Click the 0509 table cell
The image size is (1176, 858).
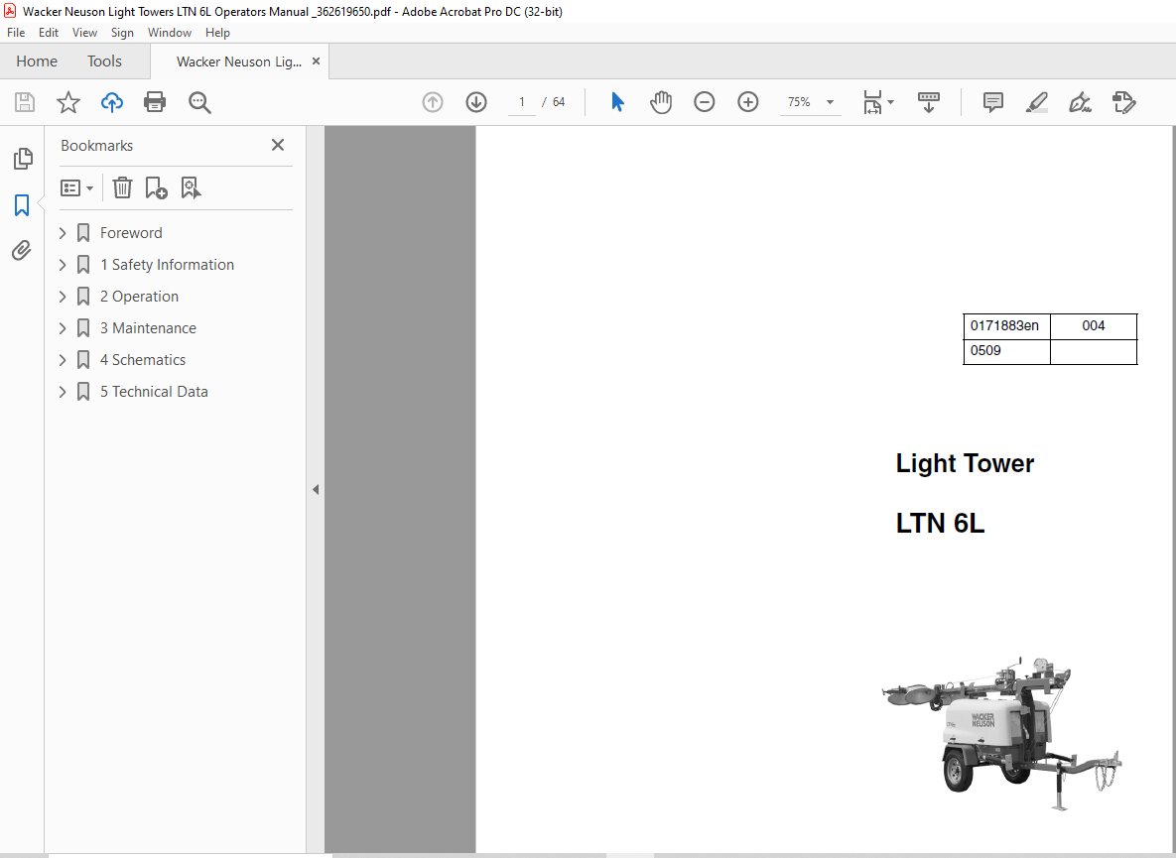1006,351
